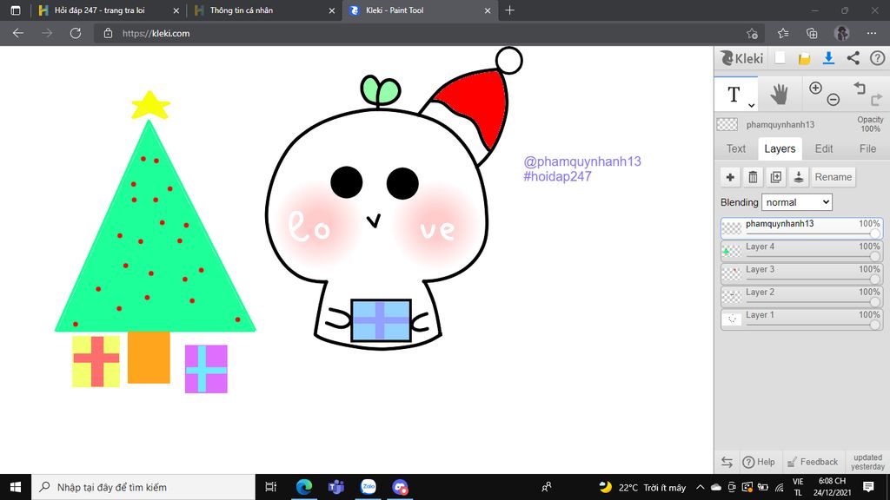Click the Zoom out magnifier icon
This screenshot has width=890, height=500.
pos(833,100)
